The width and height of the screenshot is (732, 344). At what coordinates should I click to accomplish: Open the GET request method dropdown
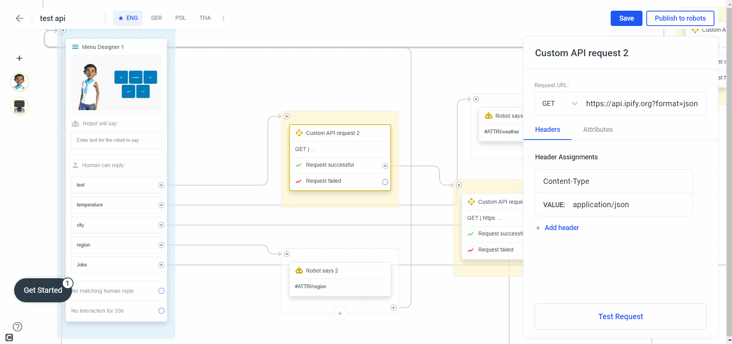(560, 104)
